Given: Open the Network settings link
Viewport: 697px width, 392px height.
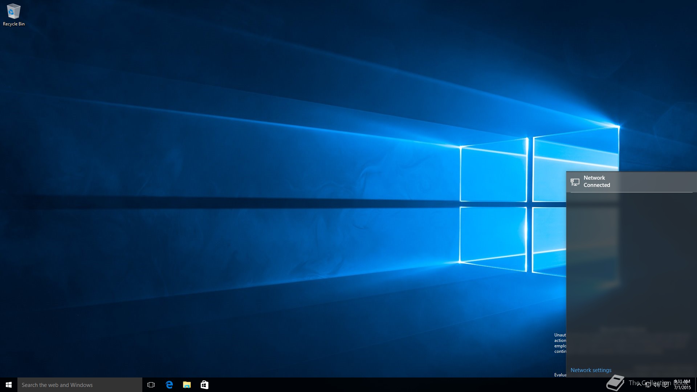Looking at the screenshot, I should click(x=591, y=370).
